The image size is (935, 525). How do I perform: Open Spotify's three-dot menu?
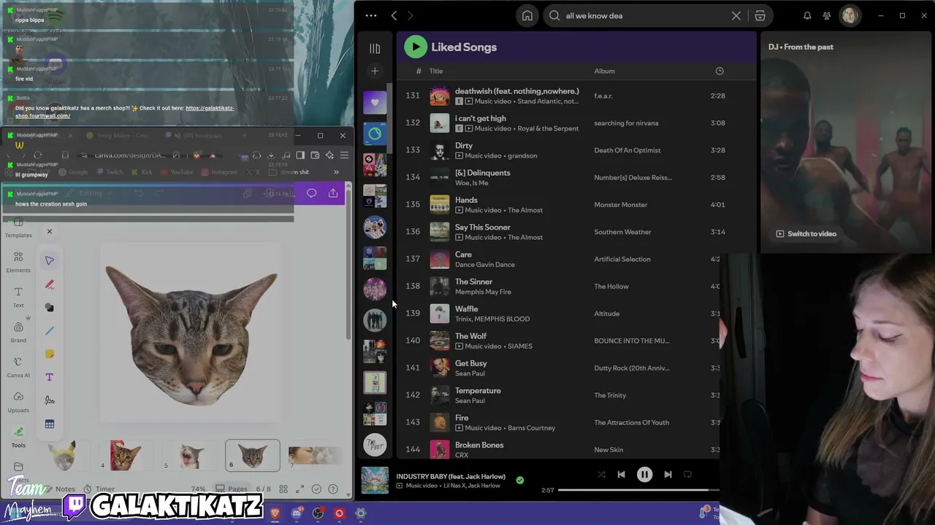coord(371,15)
